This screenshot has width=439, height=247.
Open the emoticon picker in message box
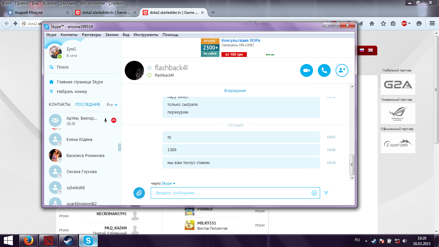coord(314,193)
